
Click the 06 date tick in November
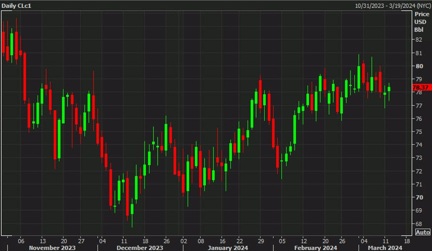21,241
